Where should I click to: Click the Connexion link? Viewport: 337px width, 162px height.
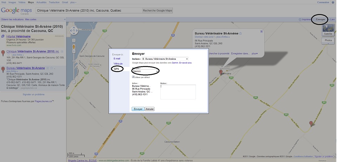pyautogui.click(x=323, y=2)
